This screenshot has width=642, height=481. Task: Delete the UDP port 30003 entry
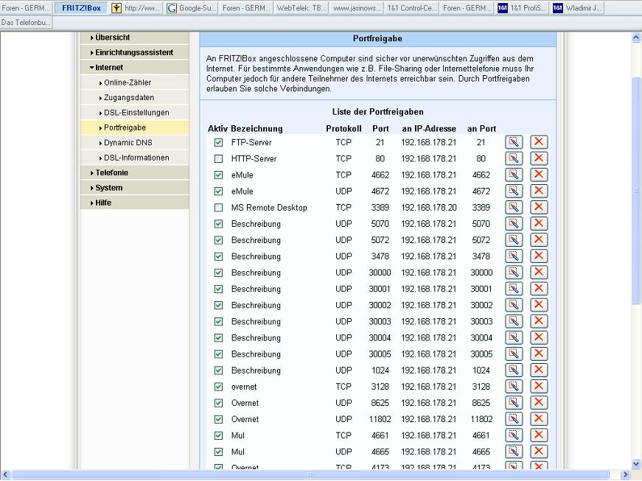[x=539, y=321]
